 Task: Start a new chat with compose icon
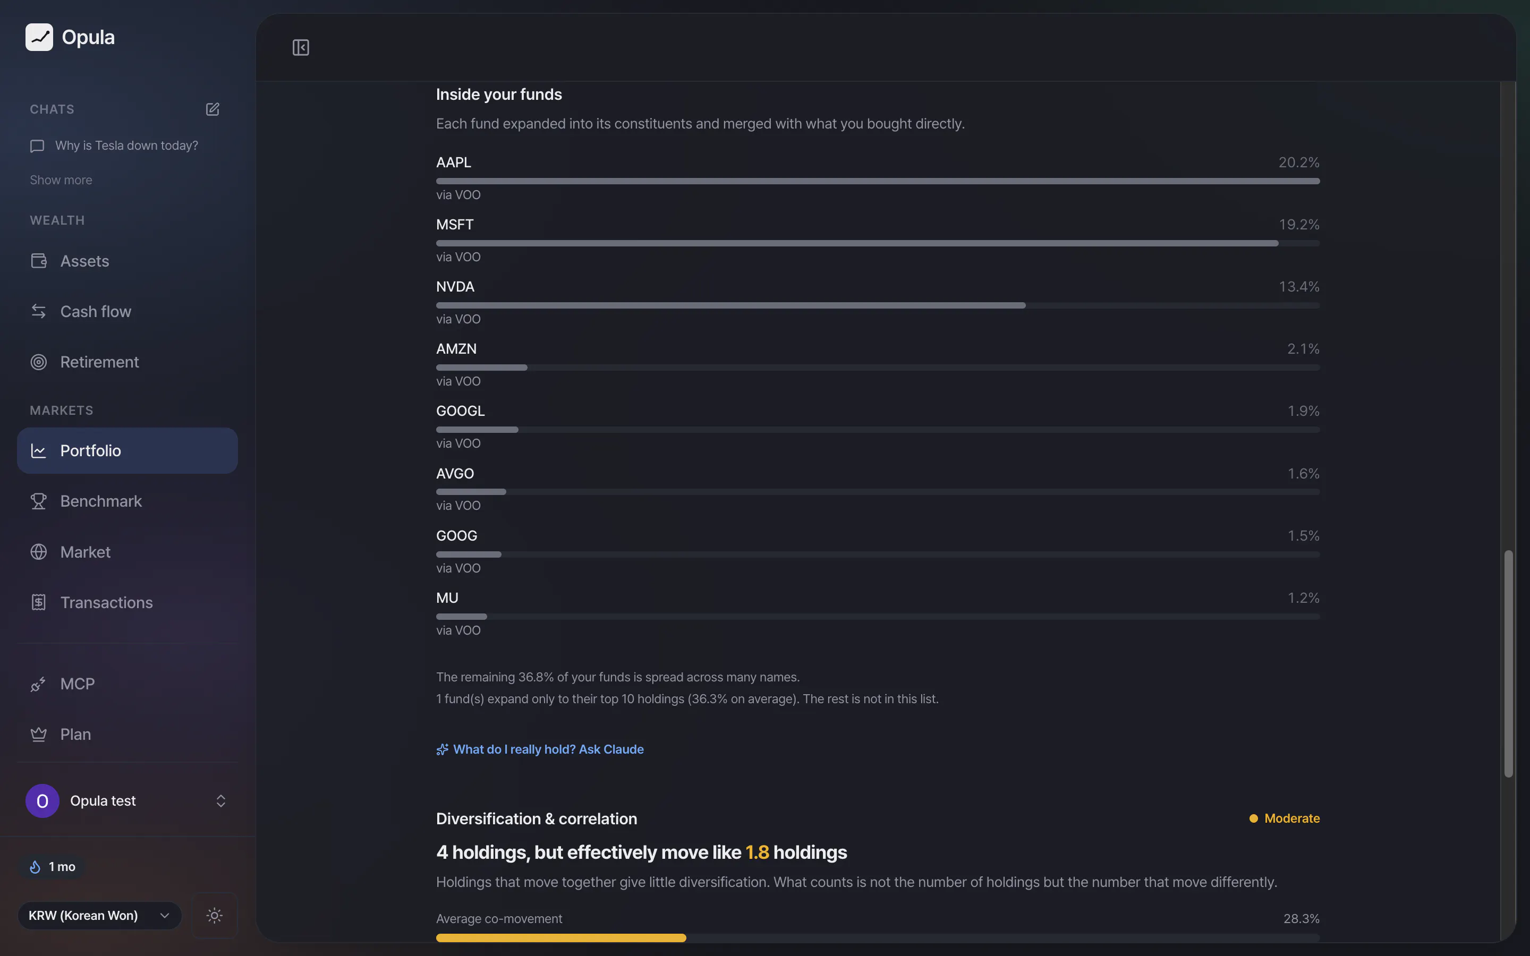(212, 109)
